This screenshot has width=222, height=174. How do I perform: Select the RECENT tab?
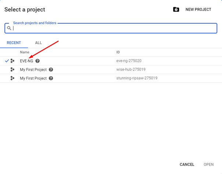[14, 43]
